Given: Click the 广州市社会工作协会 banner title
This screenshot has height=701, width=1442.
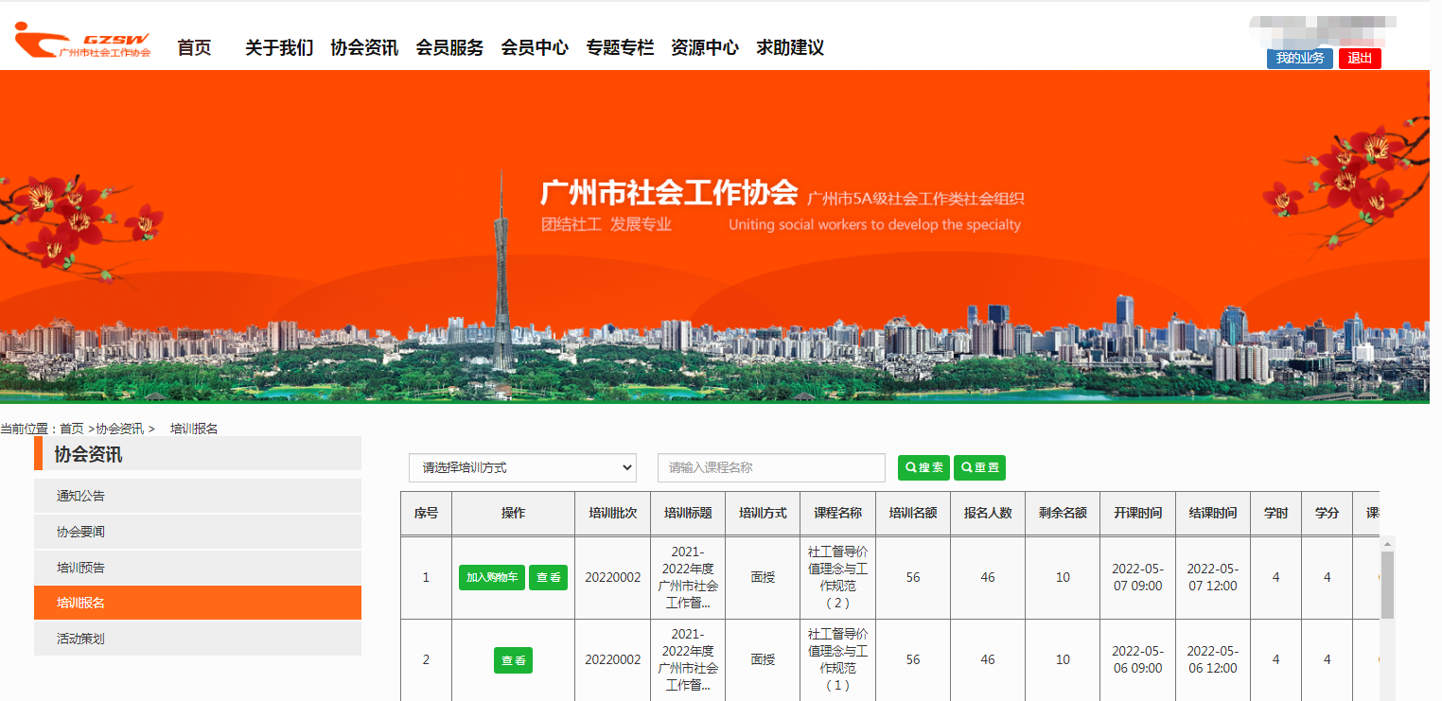Looking at the screenshot, I should [x=669, y=192].
